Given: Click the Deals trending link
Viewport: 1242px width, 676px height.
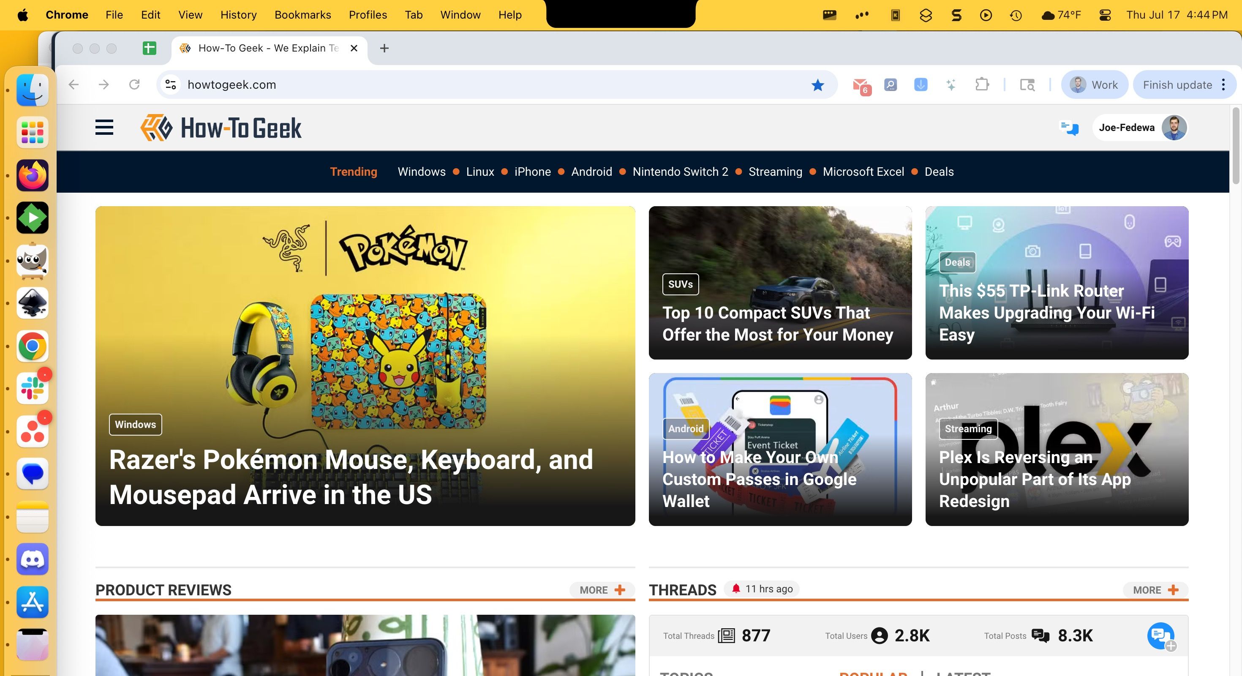Looking at the screenshot, I should [939, 172].
